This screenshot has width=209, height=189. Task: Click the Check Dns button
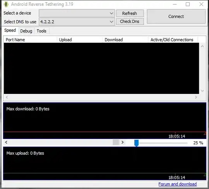[x=130, y=21]
